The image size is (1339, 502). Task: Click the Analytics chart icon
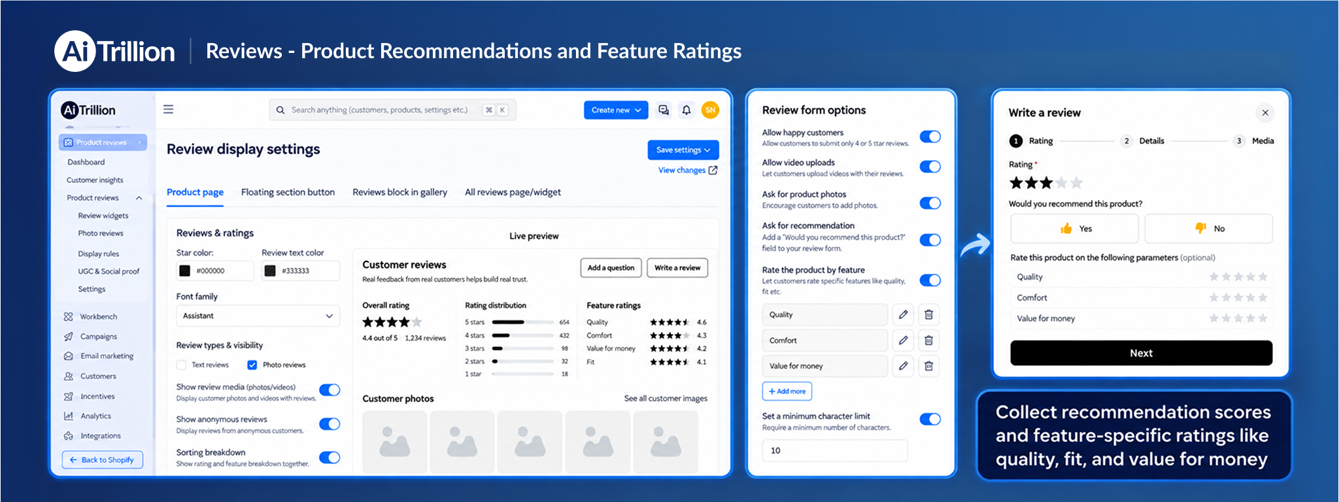point(69,416)
